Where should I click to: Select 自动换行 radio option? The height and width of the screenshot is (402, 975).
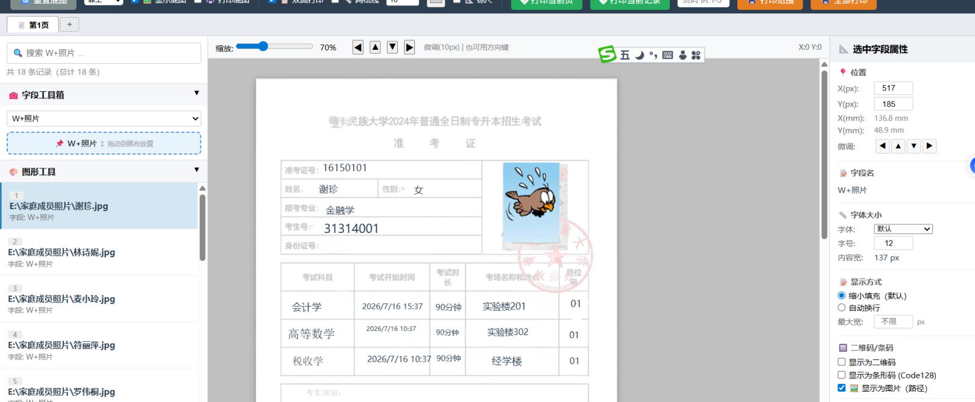(842, 308)
